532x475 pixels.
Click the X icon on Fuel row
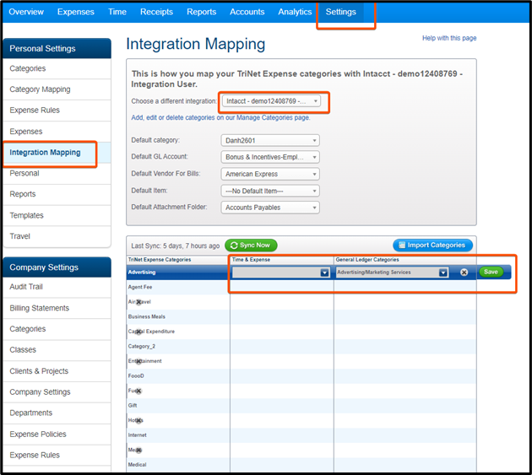point(138,391)
